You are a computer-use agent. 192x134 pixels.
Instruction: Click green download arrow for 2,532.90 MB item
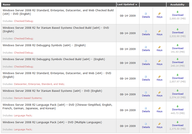point(178,29)
